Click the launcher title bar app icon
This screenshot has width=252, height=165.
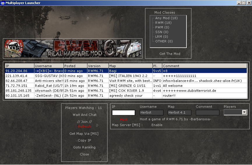(x=3, y=3)
